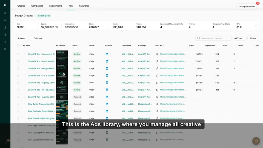Open the Columns dropdown
263x148 pixels.
click(x=39, y=38)
